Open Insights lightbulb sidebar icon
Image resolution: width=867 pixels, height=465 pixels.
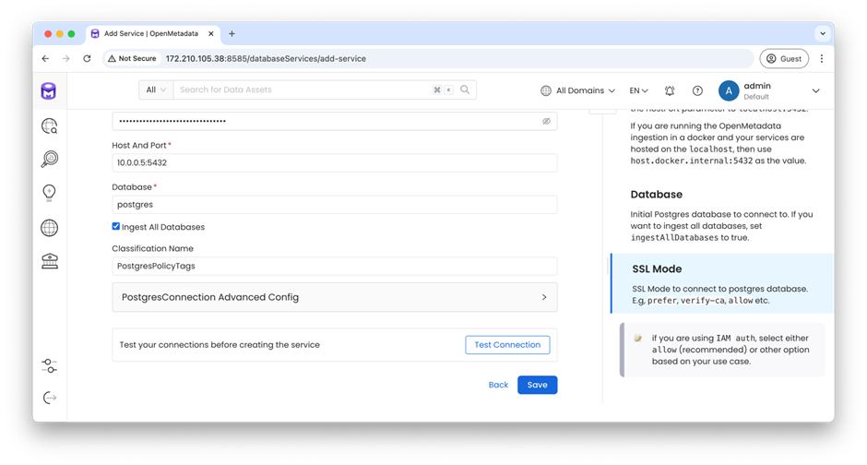click(x=49, y=193)
